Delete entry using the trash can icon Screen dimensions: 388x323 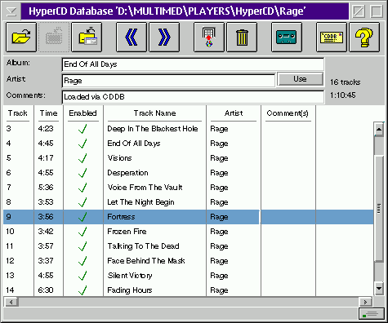[242, 38]
